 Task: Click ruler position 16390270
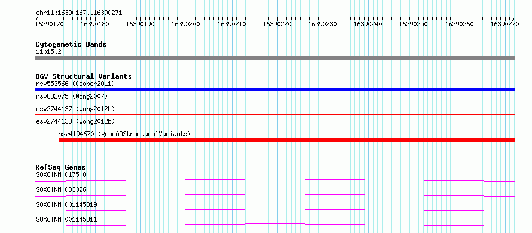[505, 24]
